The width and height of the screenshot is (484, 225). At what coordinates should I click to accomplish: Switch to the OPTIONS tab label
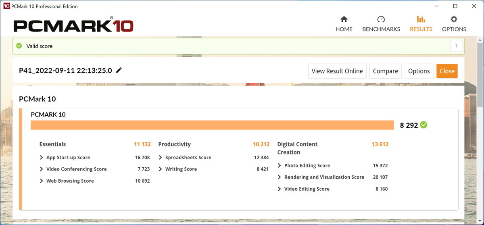coord(454,29)
